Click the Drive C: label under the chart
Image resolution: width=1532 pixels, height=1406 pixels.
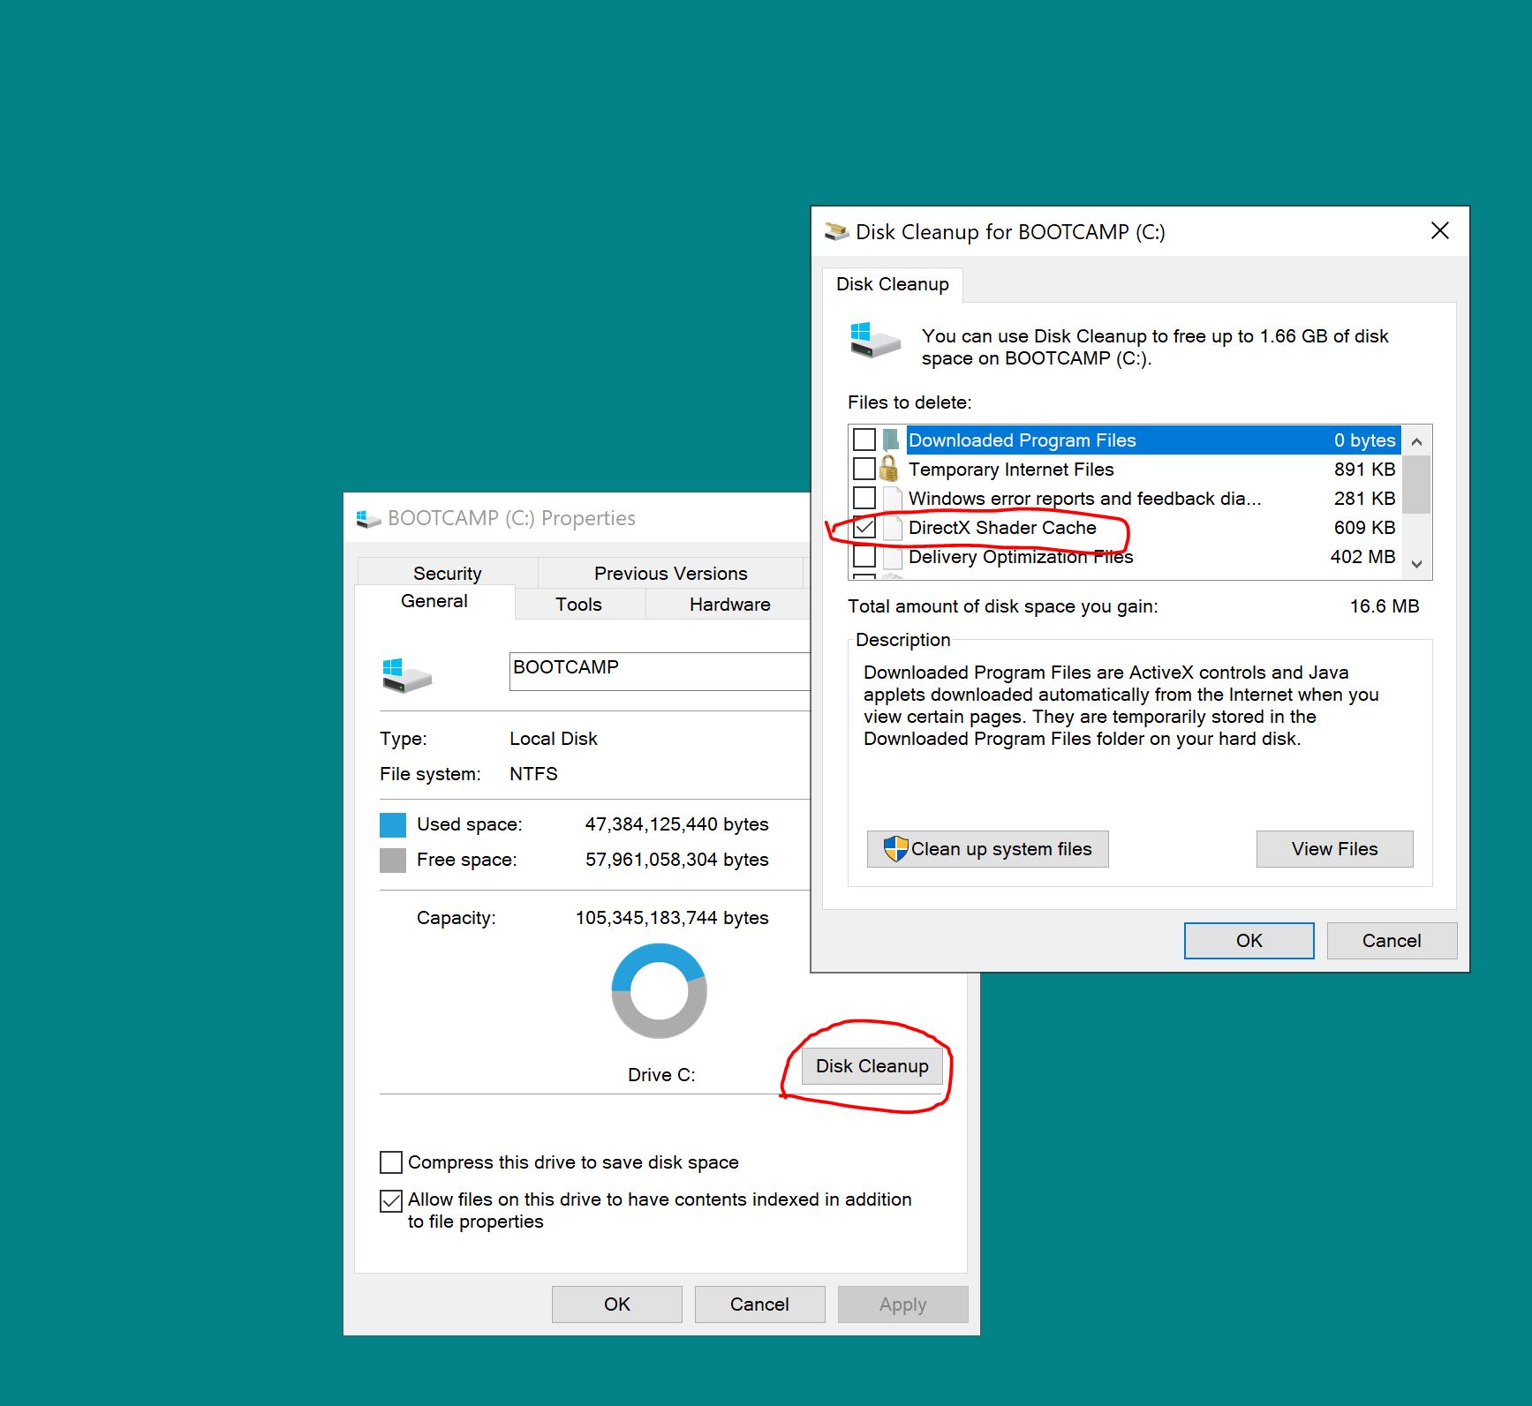coord(661,1075)
